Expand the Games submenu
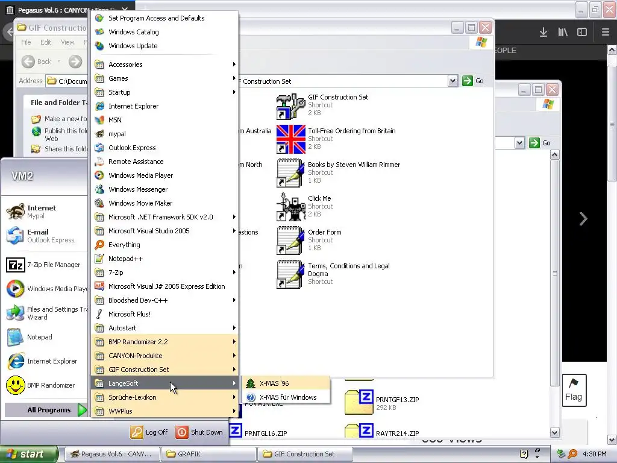The image size is (617, 463). [164, 78]
